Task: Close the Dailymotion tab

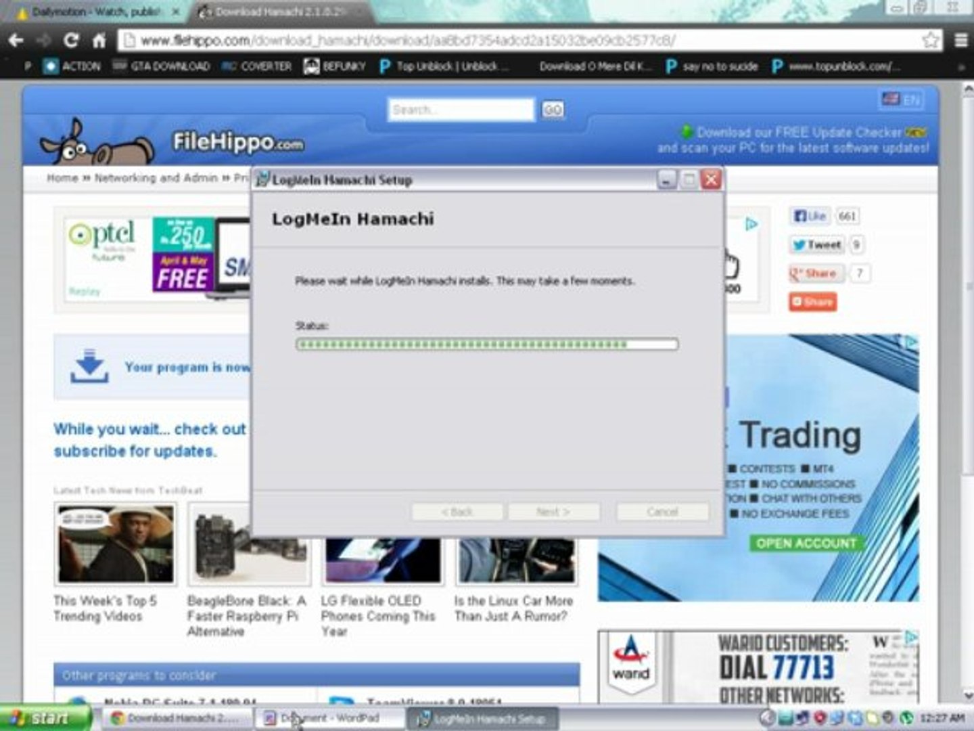Action: click(x=176, y=12)
